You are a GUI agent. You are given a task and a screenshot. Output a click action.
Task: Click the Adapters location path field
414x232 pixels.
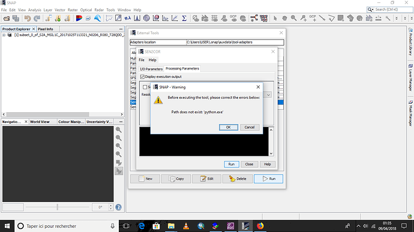click(235, 42)
